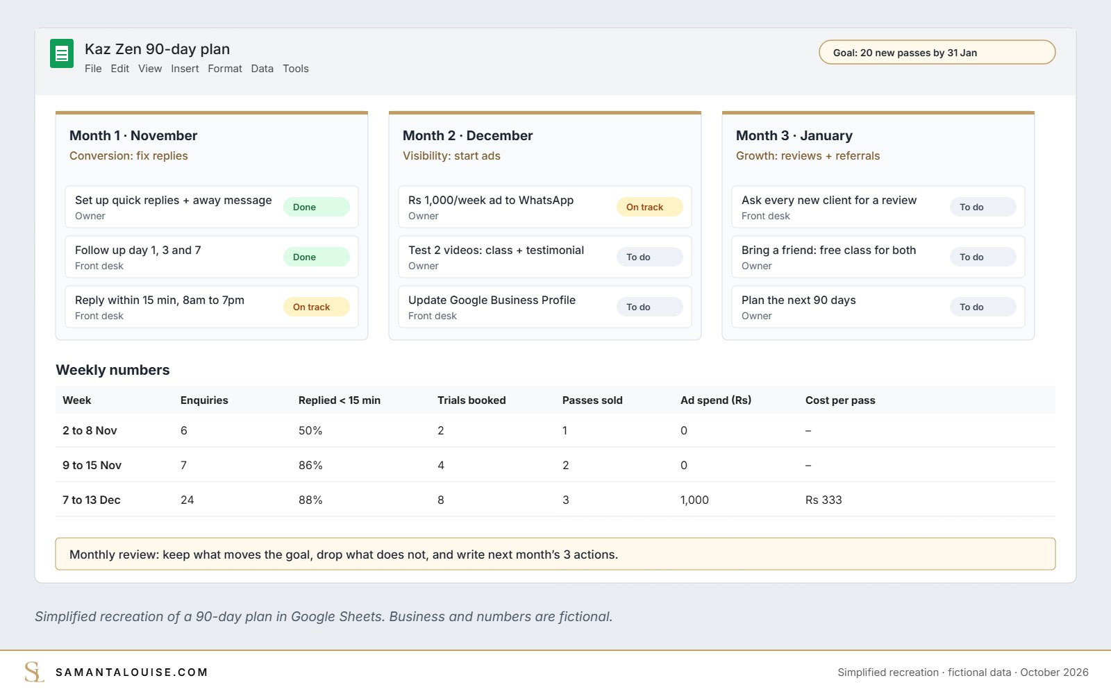Click the Goal: 20 new passes pill
The height and width of the screenshot is (694, 1111).
pos(937,53)
